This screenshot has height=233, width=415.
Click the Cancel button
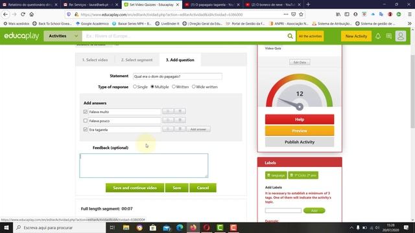tap(203, 188)
